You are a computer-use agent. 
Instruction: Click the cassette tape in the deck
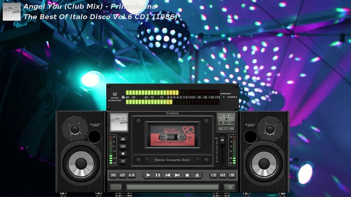tap(172, 135)
